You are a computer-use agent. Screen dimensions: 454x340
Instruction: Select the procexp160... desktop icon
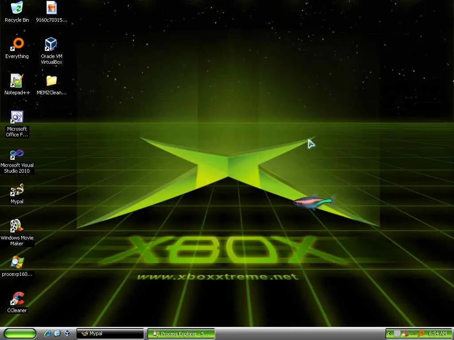[x=17, y=267]
